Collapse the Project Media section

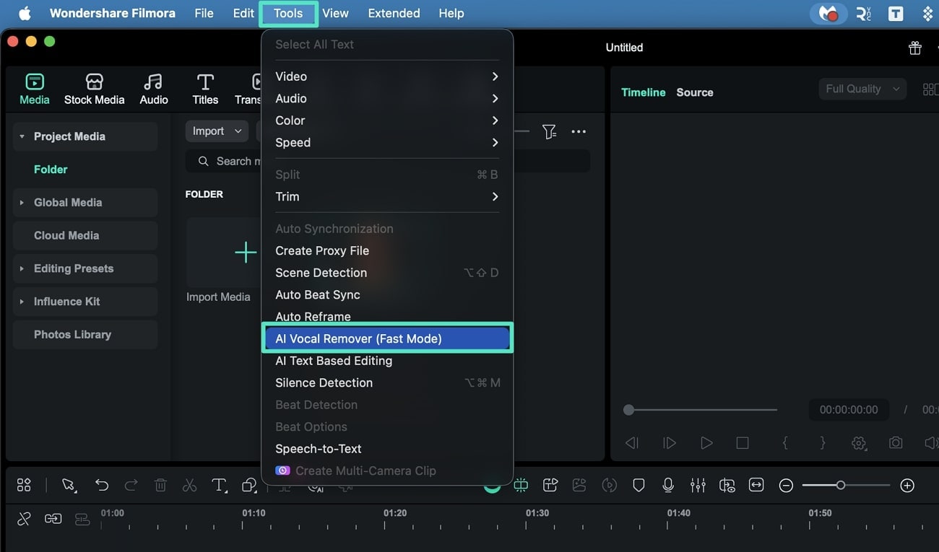click(x=22, y=136)
